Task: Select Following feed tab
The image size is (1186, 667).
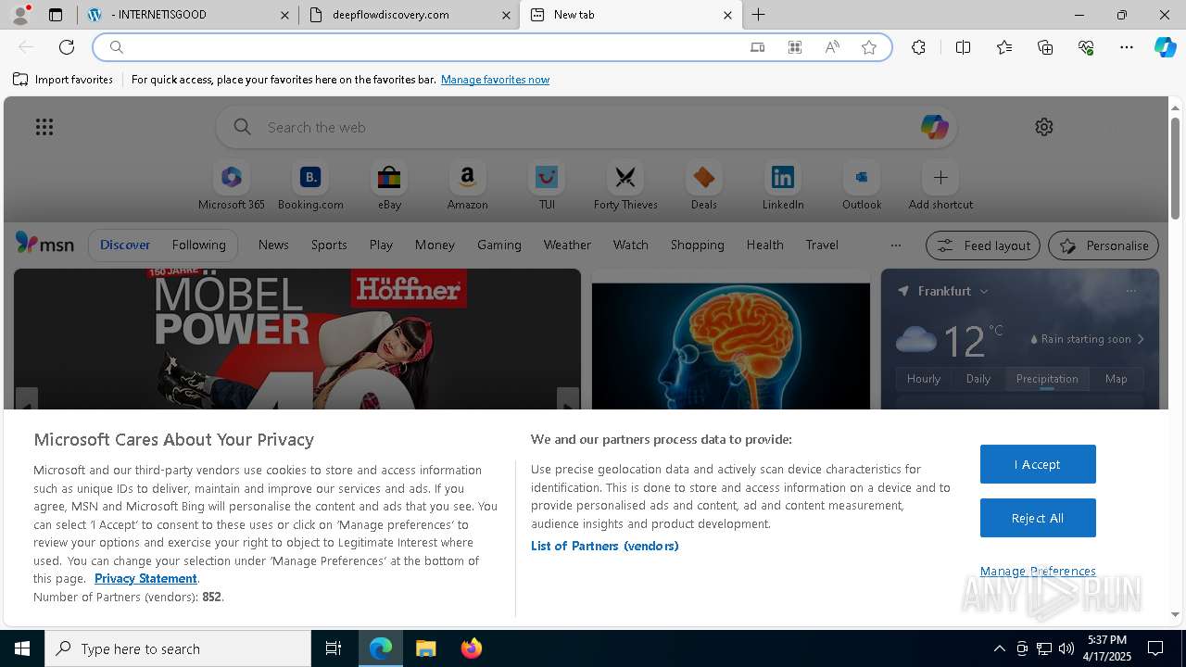Action: (198, 245)
